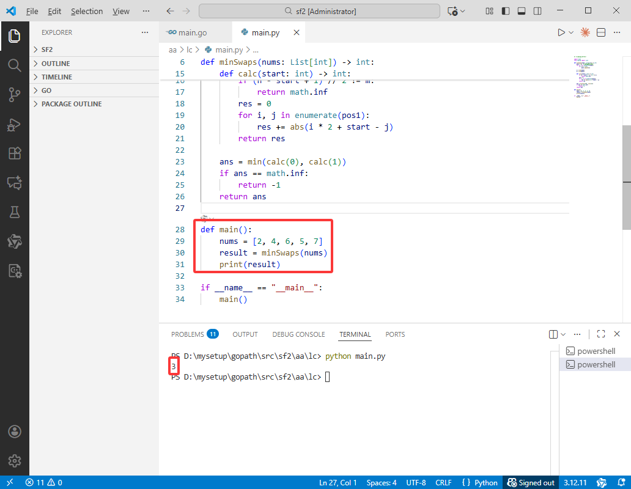Open the Extensions view
This screenshot has width=631, height=489.
(15, 153)
